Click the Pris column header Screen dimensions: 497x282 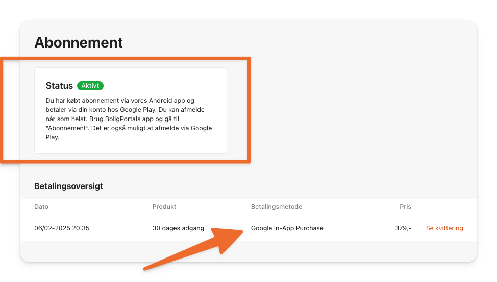[x=405, y=207]
